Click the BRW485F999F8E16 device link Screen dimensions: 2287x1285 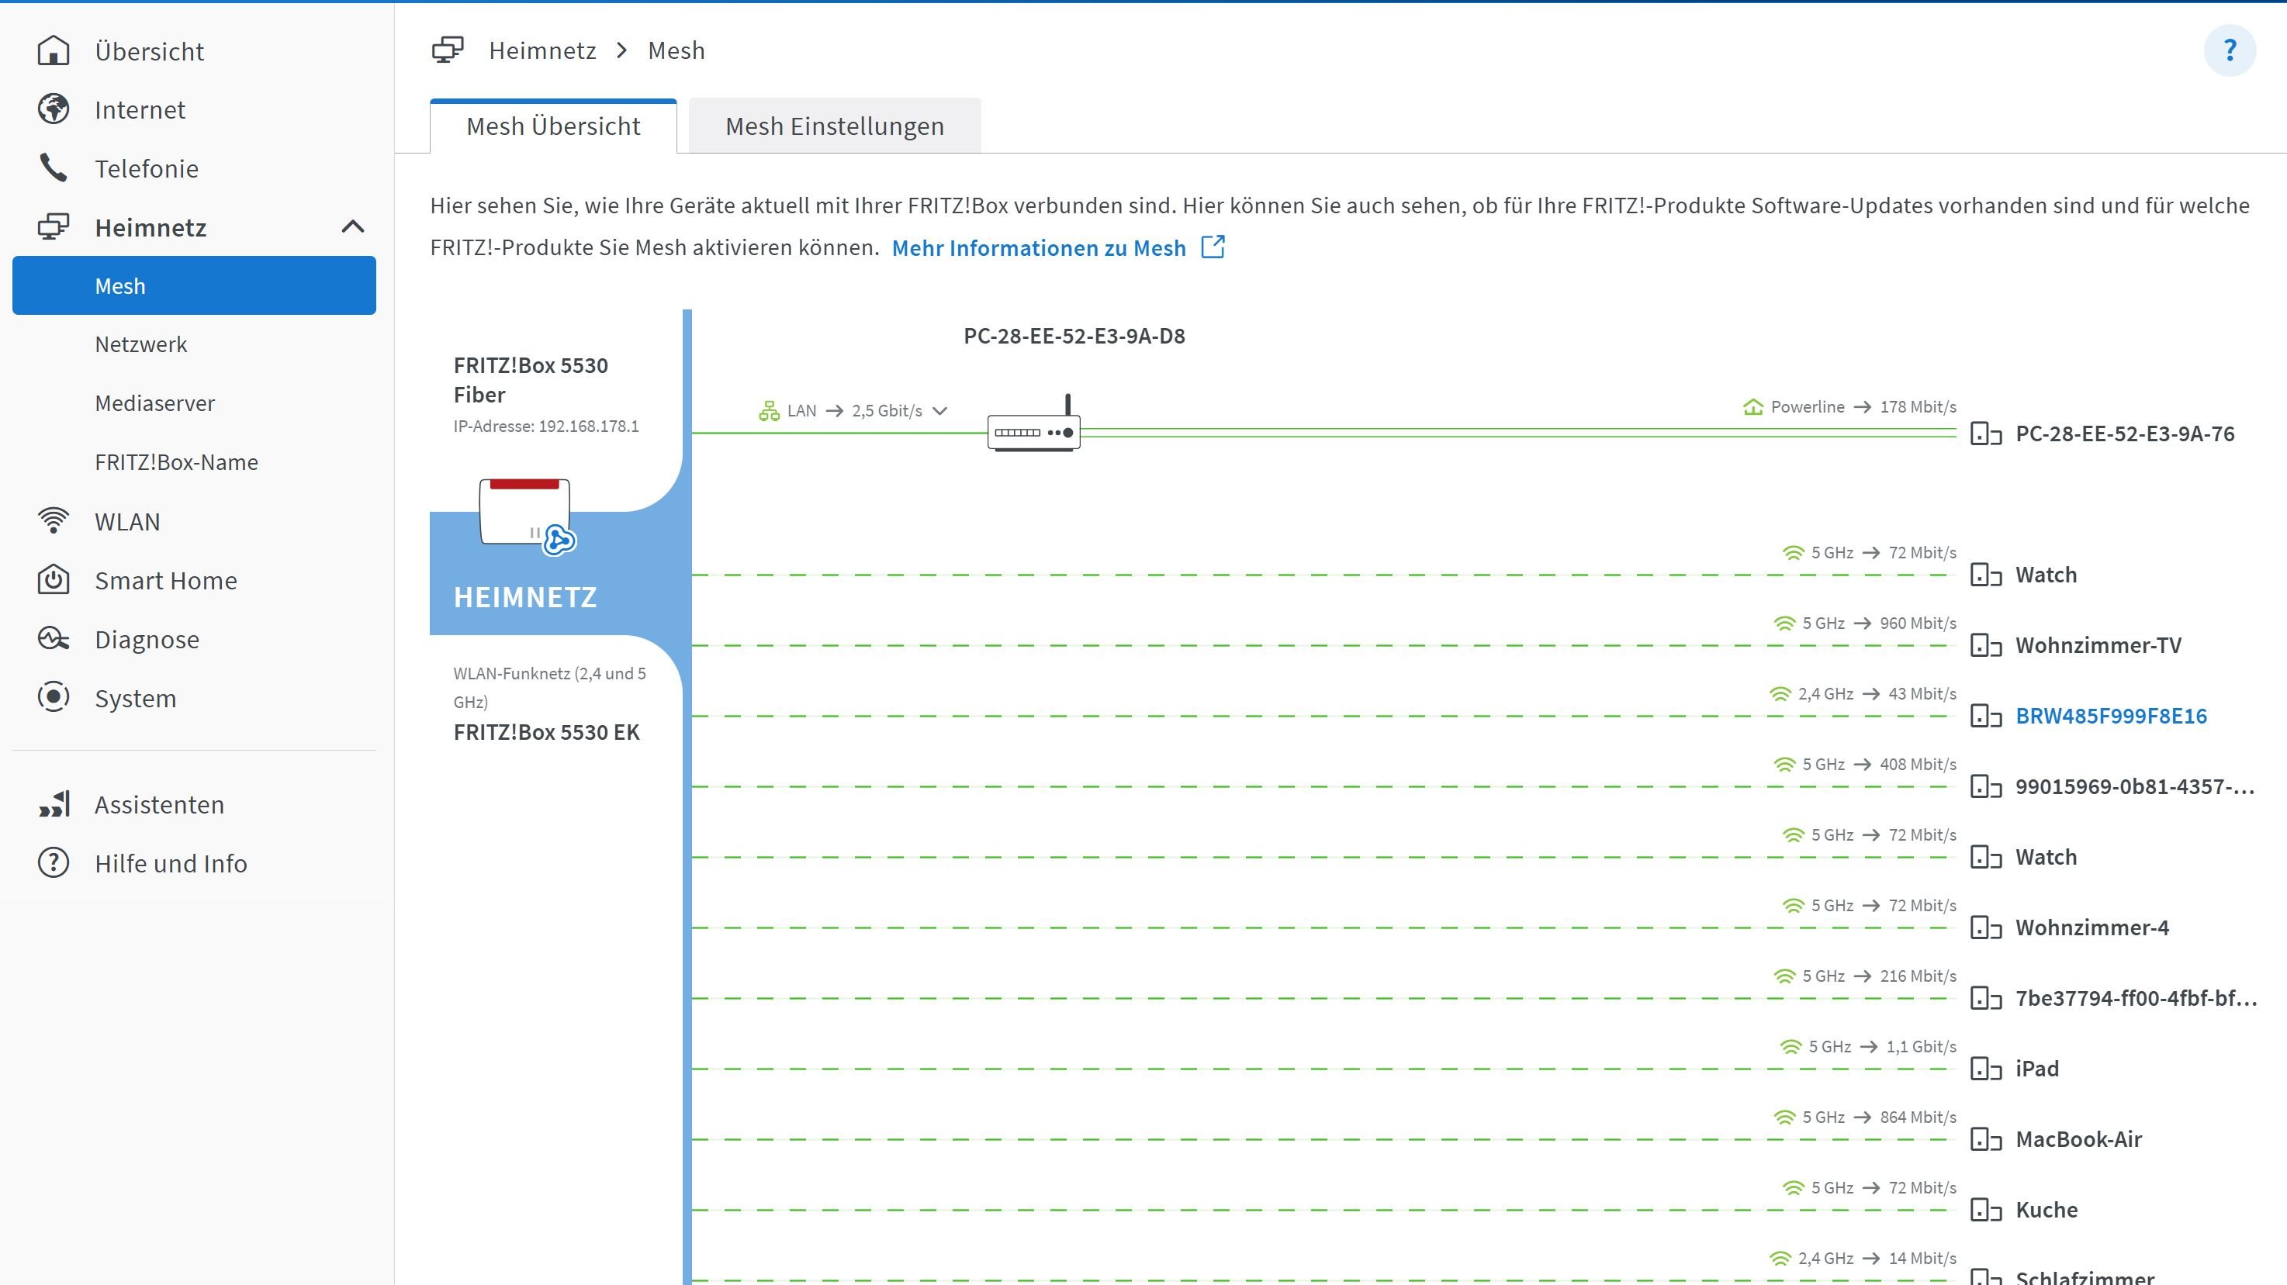point(2110,716)
